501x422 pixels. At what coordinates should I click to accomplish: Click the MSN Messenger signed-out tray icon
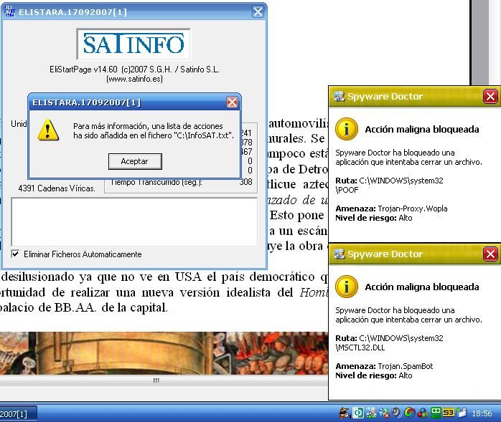(x=384, y=413)
